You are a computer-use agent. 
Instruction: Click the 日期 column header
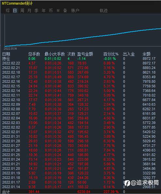[6, 54]
